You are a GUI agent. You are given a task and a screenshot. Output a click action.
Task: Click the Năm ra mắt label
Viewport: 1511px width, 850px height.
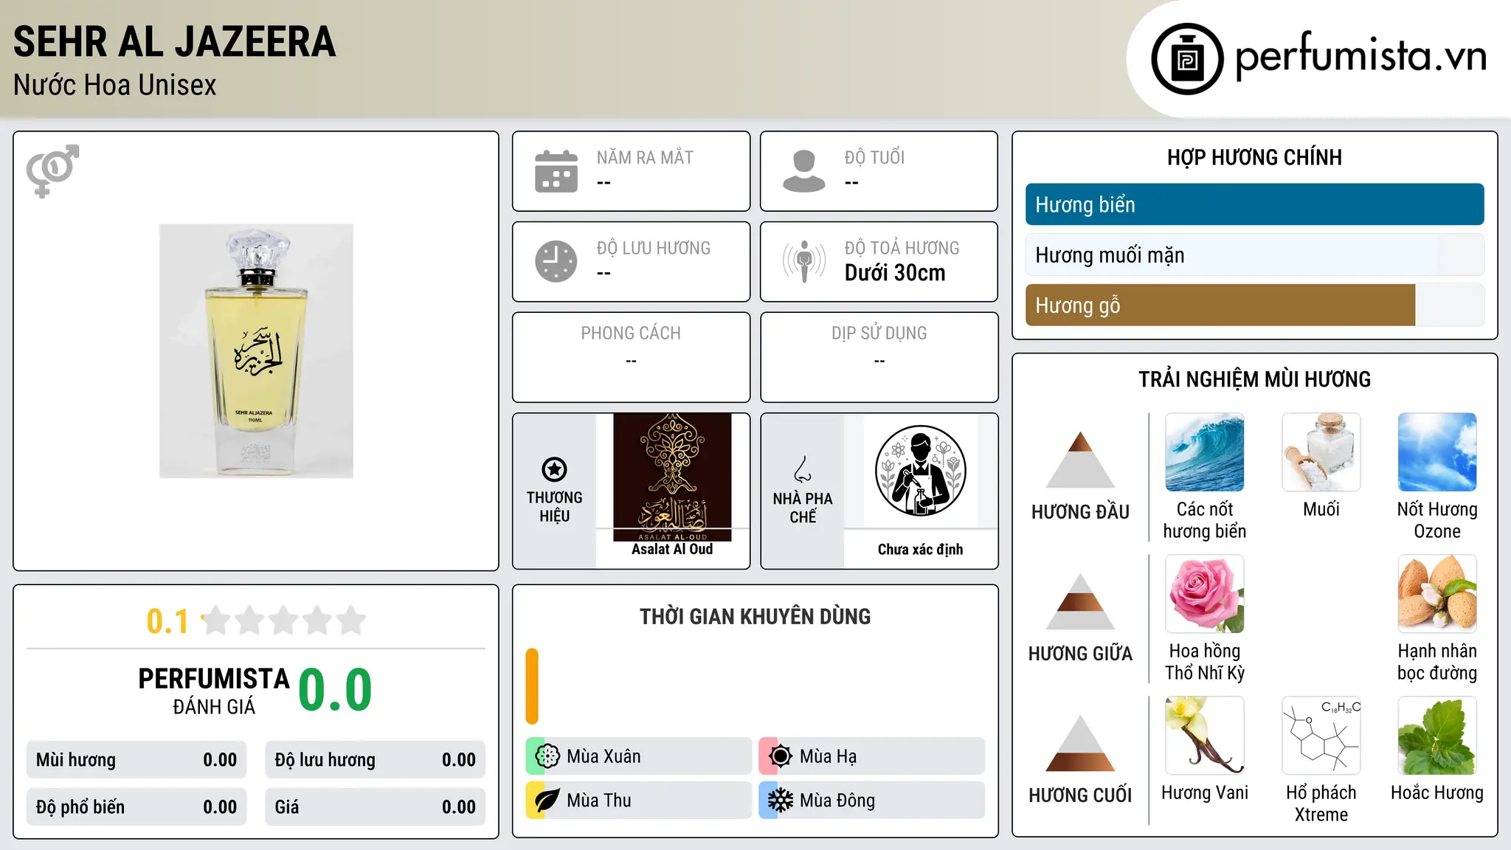[x=645, y=157]
